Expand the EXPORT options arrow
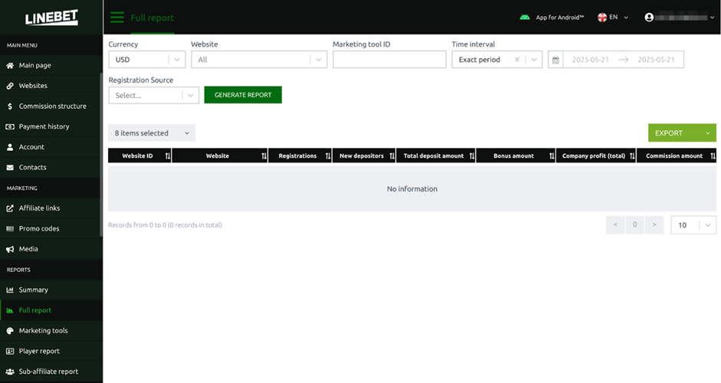Screen dimensions: 721x383 [708, 133]
